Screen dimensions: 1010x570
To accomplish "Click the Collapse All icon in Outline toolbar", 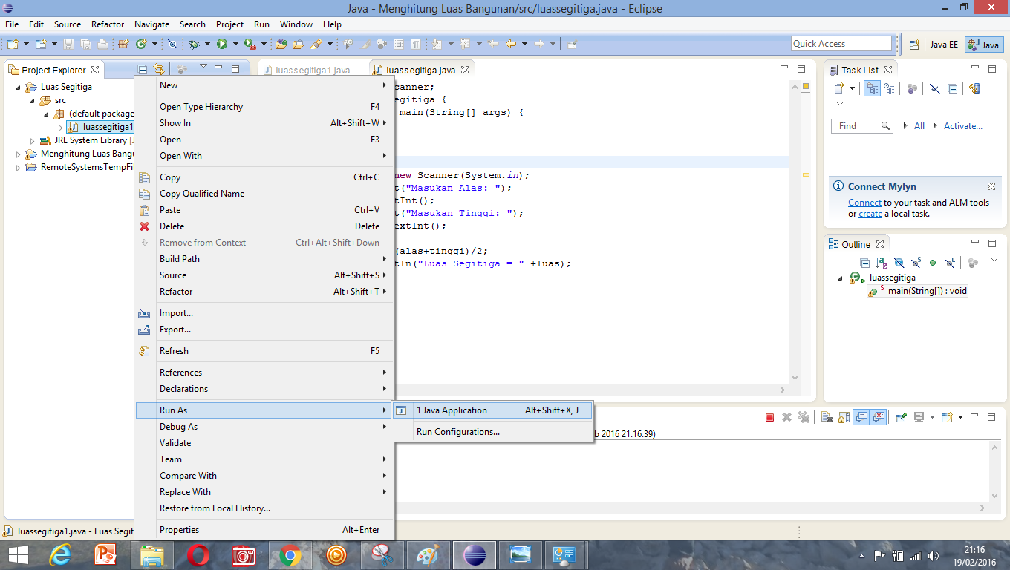I will pos(864,262).
